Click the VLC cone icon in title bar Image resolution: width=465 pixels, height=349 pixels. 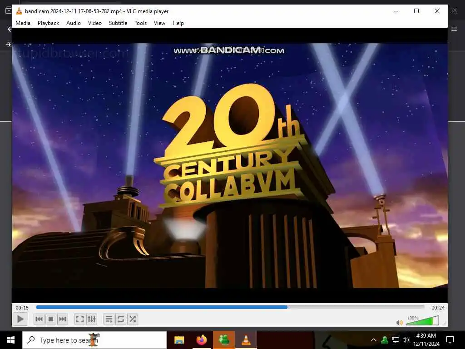pyautogui.click(x=19, y=11)
